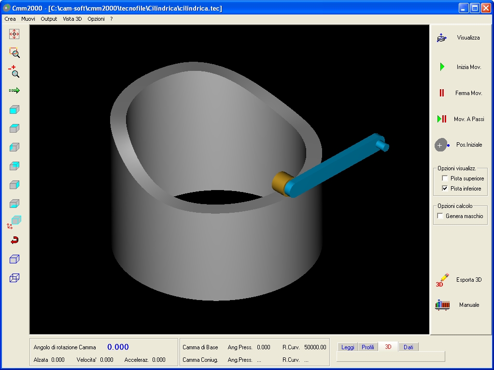This screenshot has height=370, width=494.
Task: Click Inizia Mov. to start movement
Action: (469, 67)
